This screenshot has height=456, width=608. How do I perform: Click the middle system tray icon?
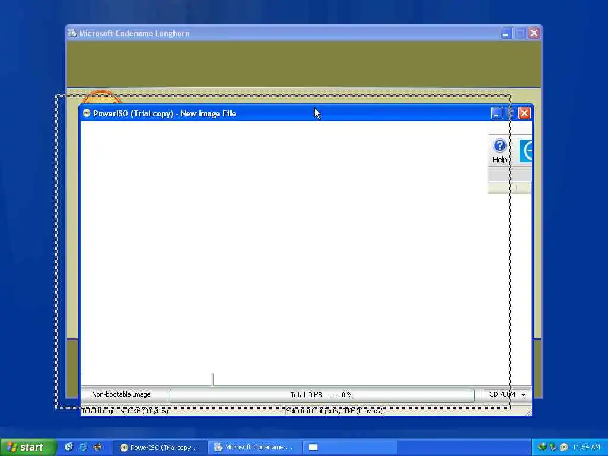tap(553, 447)
